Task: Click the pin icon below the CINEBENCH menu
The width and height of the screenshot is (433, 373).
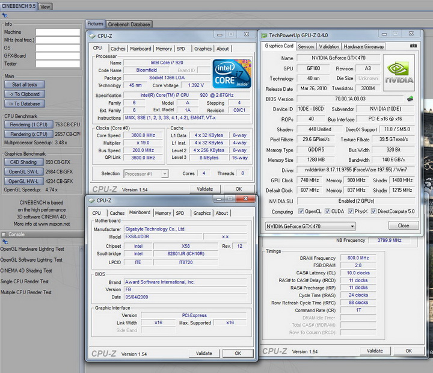Action: pyautogui.click(x=5, y=15)
